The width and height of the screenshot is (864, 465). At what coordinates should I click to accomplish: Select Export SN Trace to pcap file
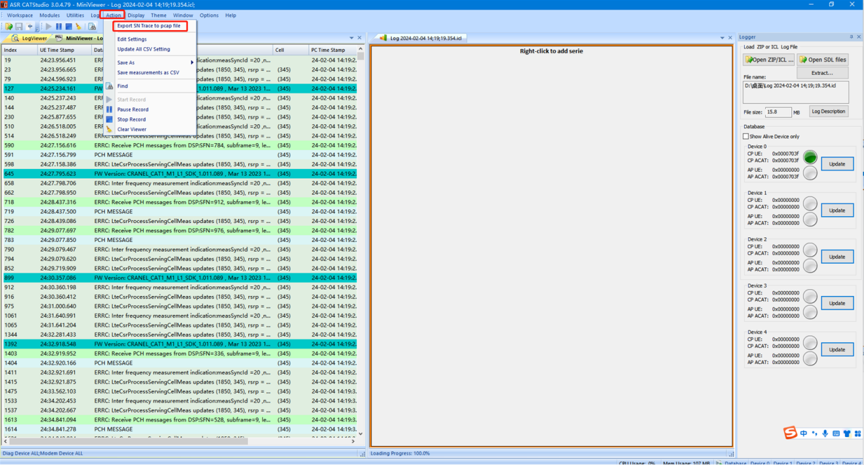coord(149,26)
